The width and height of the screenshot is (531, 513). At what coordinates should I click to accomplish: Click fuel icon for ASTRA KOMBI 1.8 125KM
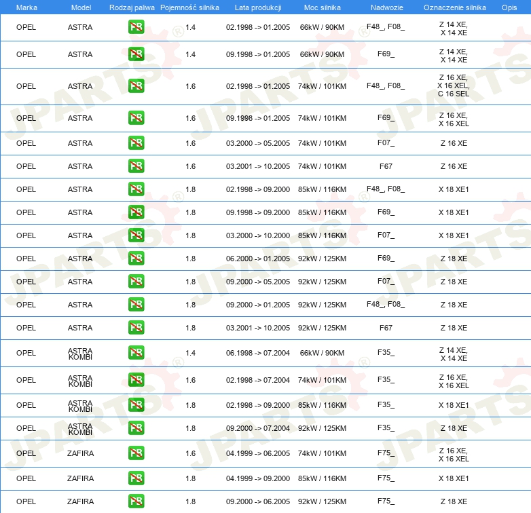coord(136,428)
